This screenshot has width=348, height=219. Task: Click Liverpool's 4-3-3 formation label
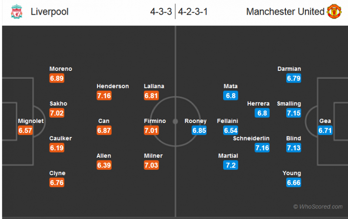click(x=160, y=12)
